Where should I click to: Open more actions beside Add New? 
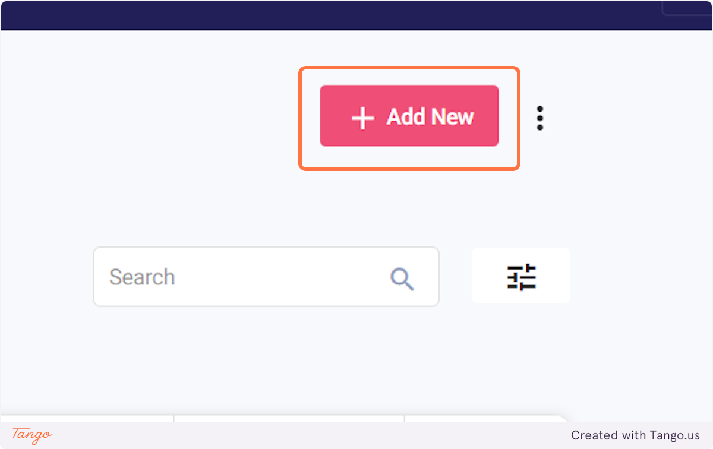(x=540, y=118)
